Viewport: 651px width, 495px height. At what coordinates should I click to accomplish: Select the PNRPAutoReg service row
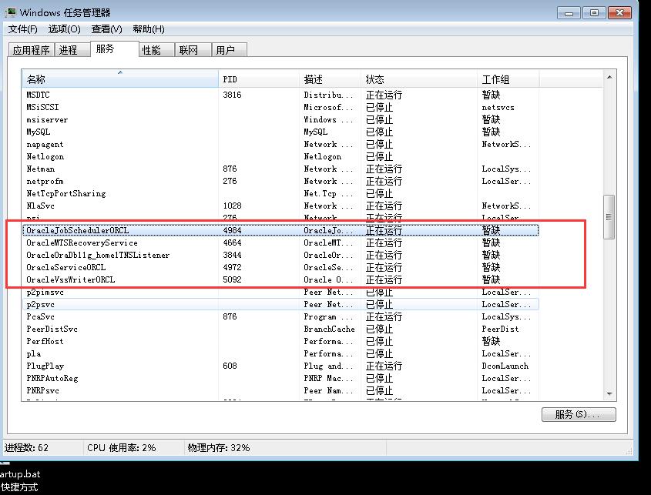click(x=280, y=378)
